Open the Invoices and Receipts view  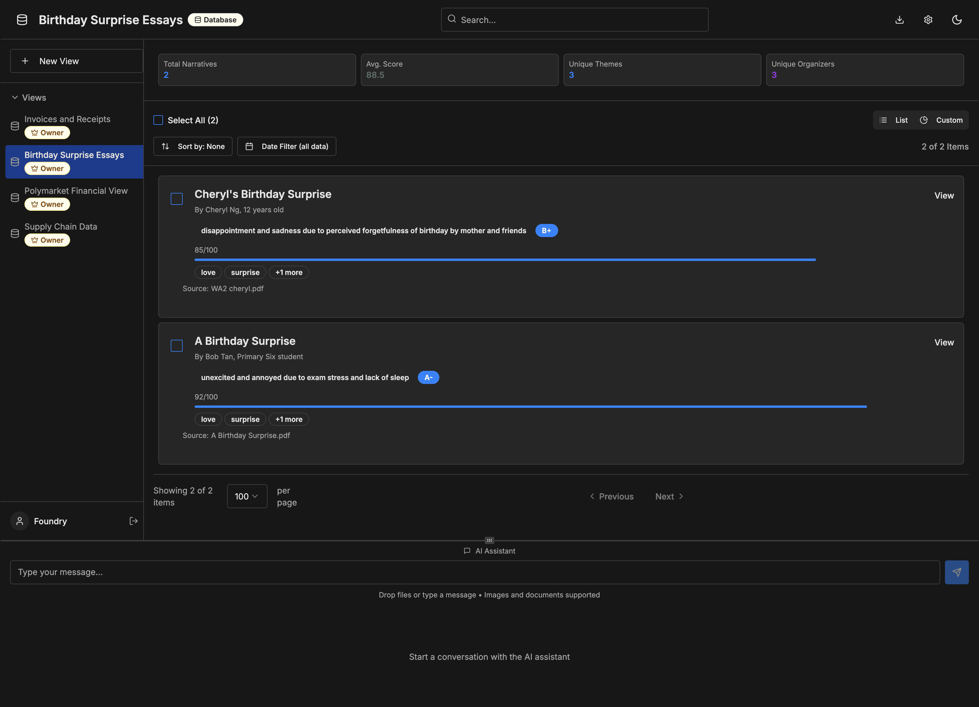coord(74,126)
